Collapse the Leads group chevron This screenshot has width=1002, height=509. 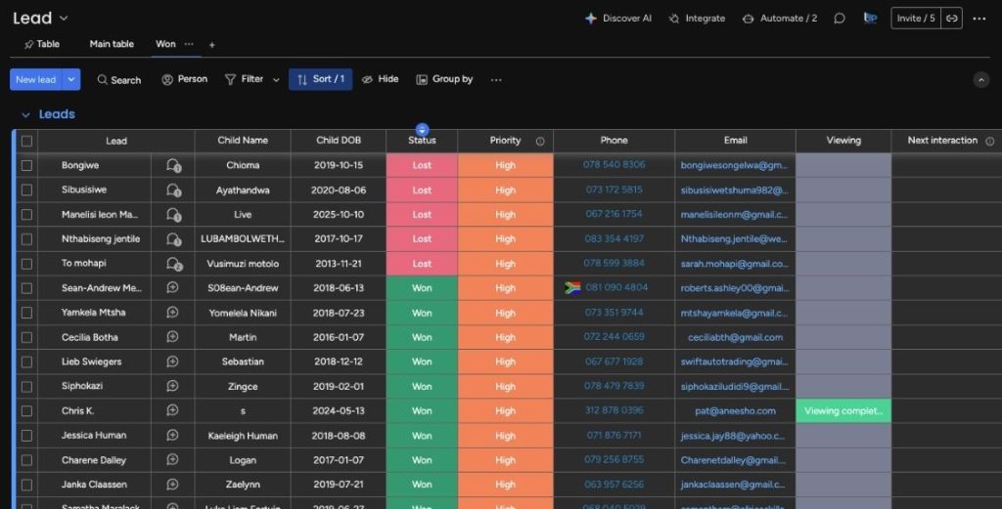click(25, 114)
